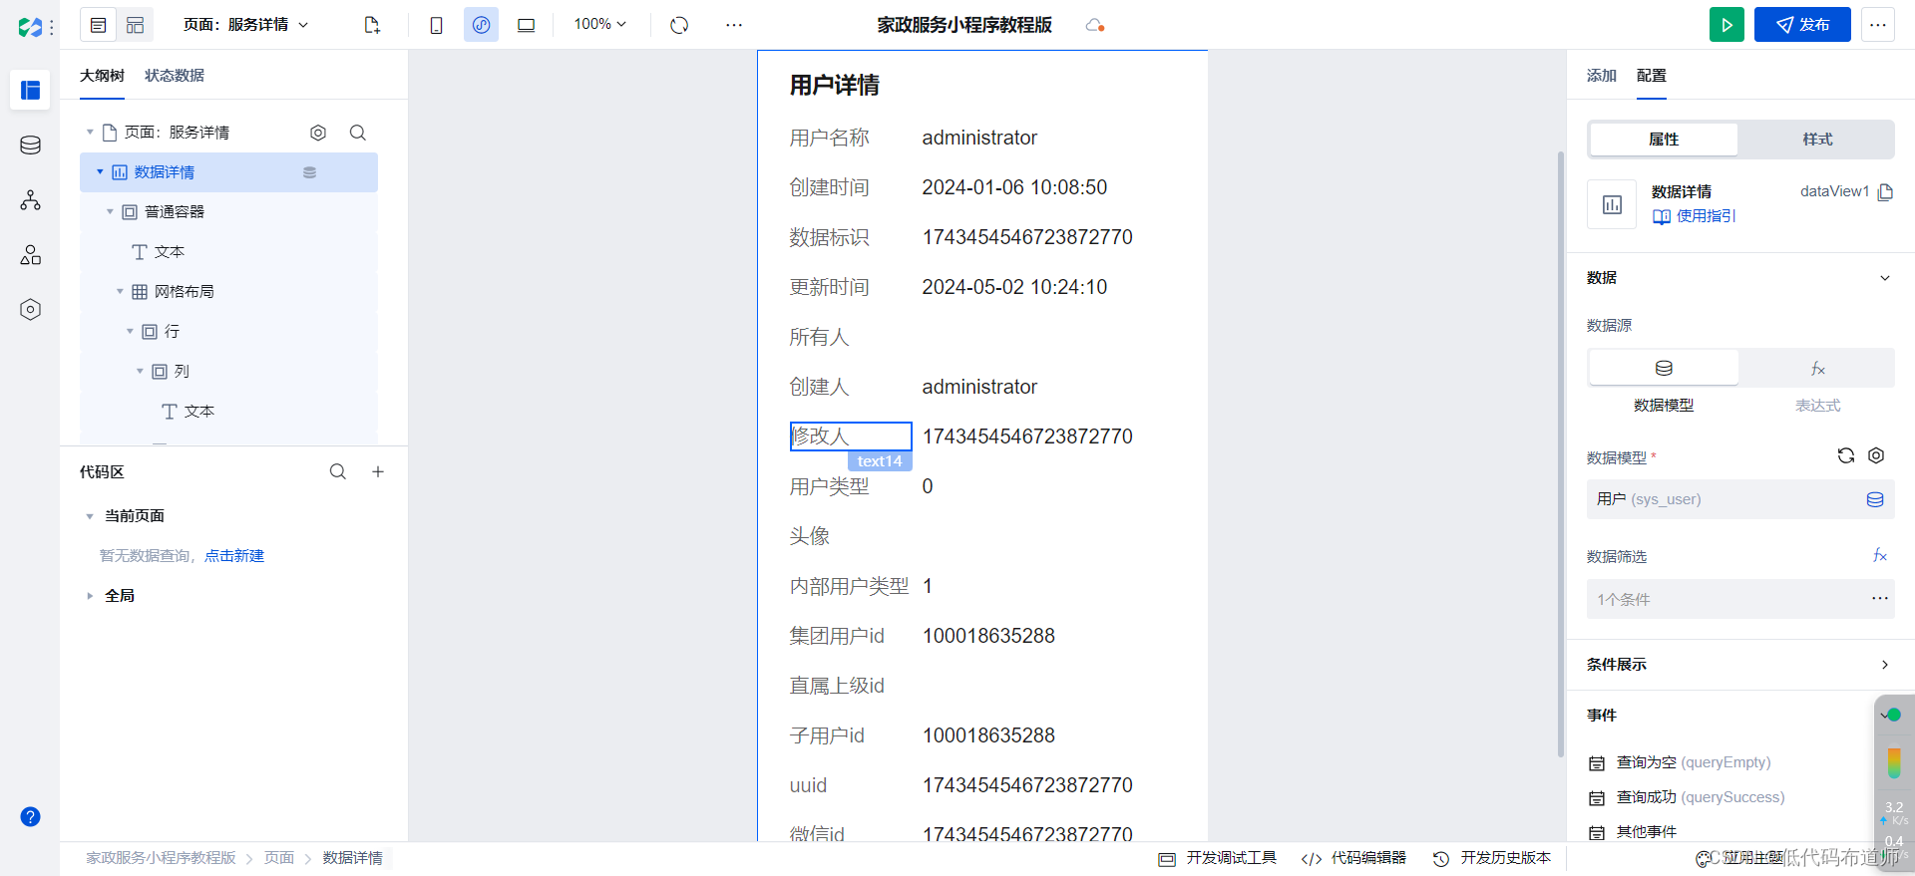
Task: Collapse the 数据 section chevron
Action: point(1885,278)
